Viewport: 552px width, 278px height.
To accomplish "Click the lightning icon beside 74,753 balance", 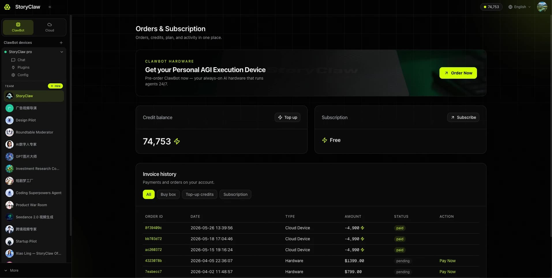I will point(177,141).
